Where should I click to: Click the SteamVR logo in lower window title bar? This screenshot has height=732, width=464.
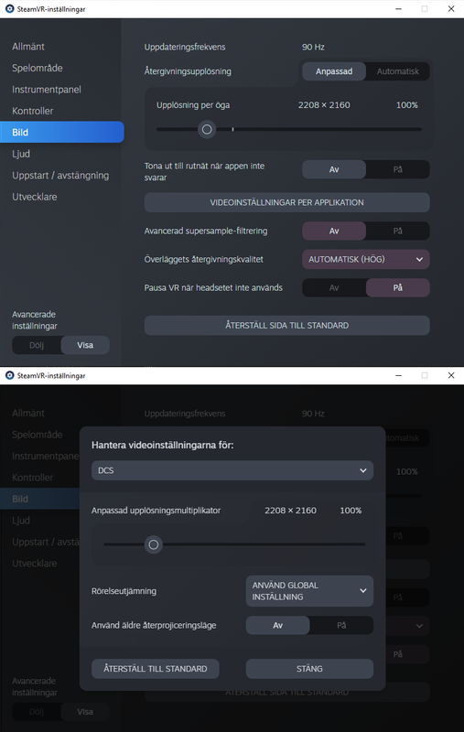(x=9, y=375)
